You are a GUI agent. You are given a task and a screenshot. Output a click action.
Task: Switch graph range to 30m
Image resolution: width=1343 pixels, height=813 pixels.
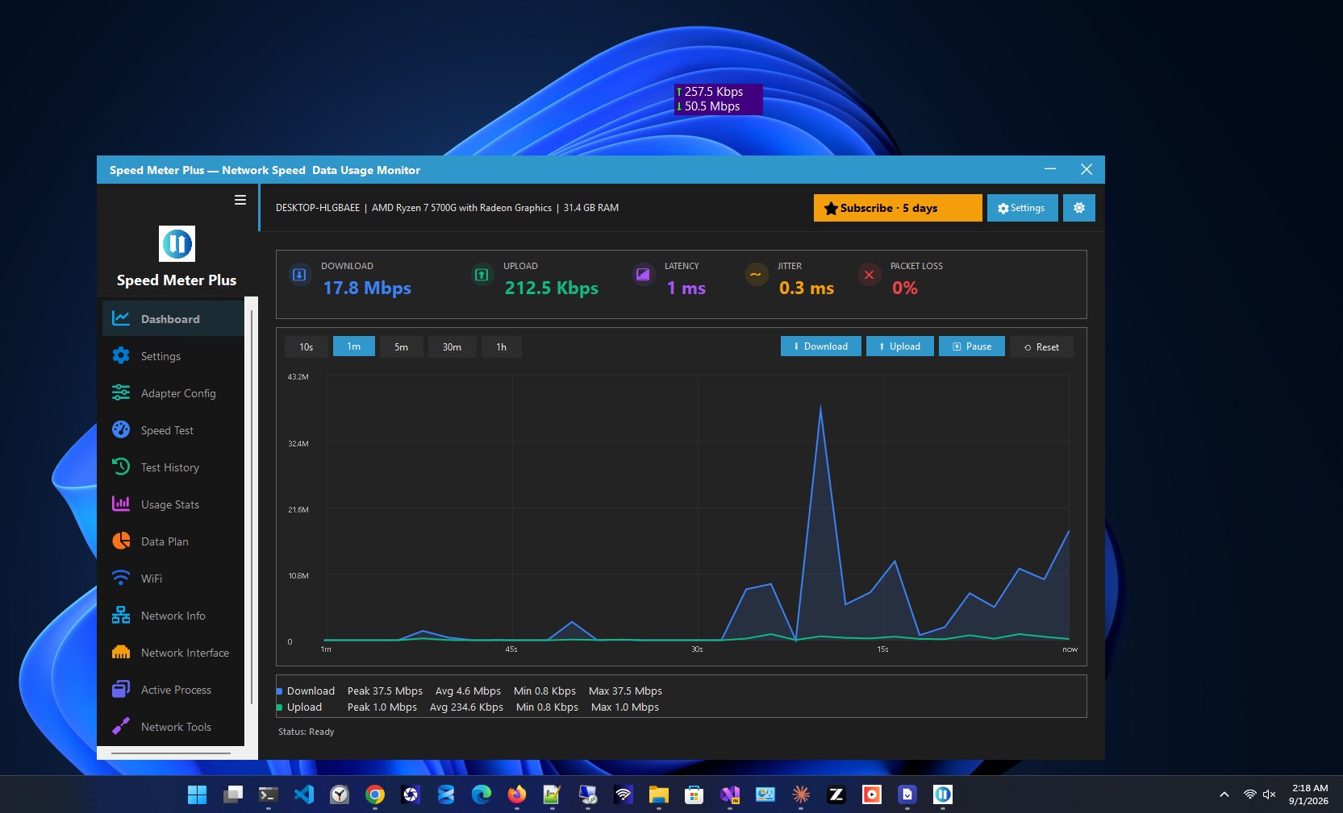point(452,346)
